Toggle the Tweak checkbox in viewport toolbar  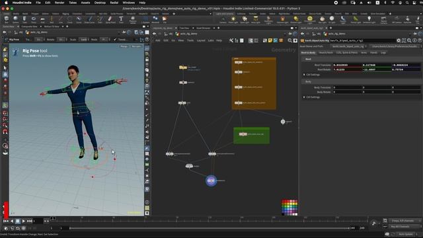[115, 40]
